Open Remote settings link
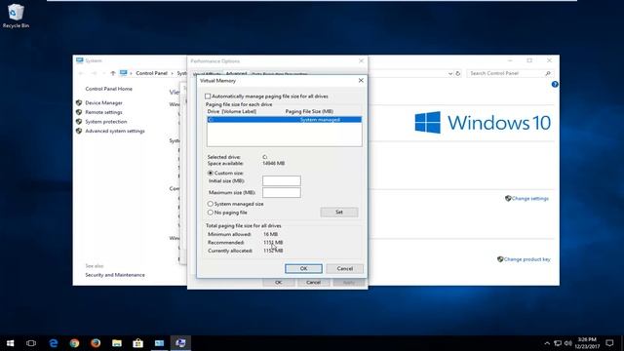 pos(104,112)
